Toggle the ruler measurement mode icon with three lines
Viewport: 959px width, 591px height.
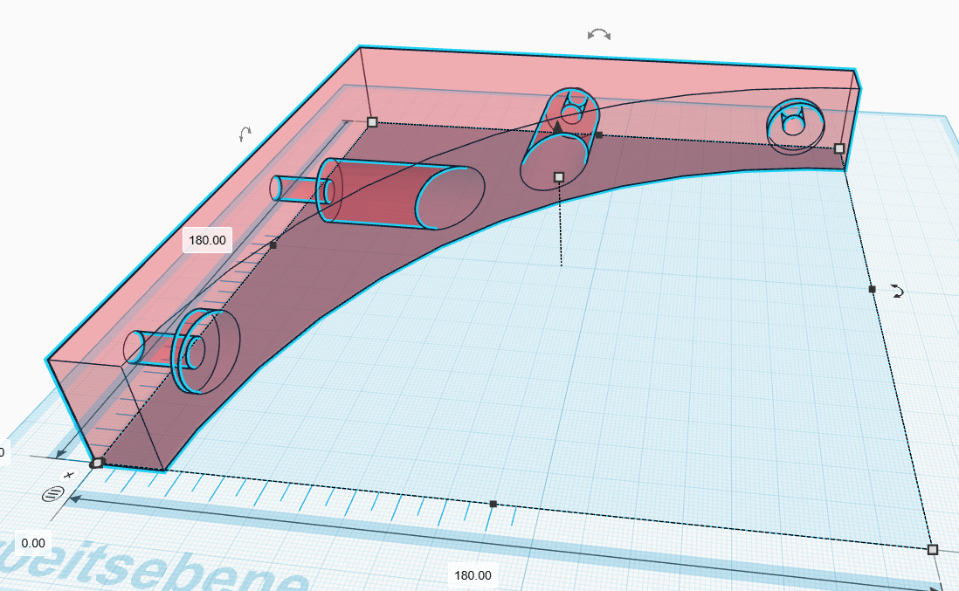(52, 494)
